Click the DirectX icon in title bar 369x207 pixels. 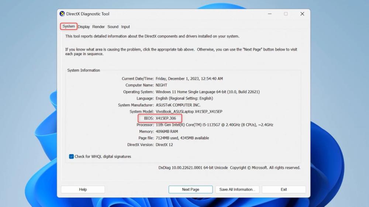[x=62, y=14]
